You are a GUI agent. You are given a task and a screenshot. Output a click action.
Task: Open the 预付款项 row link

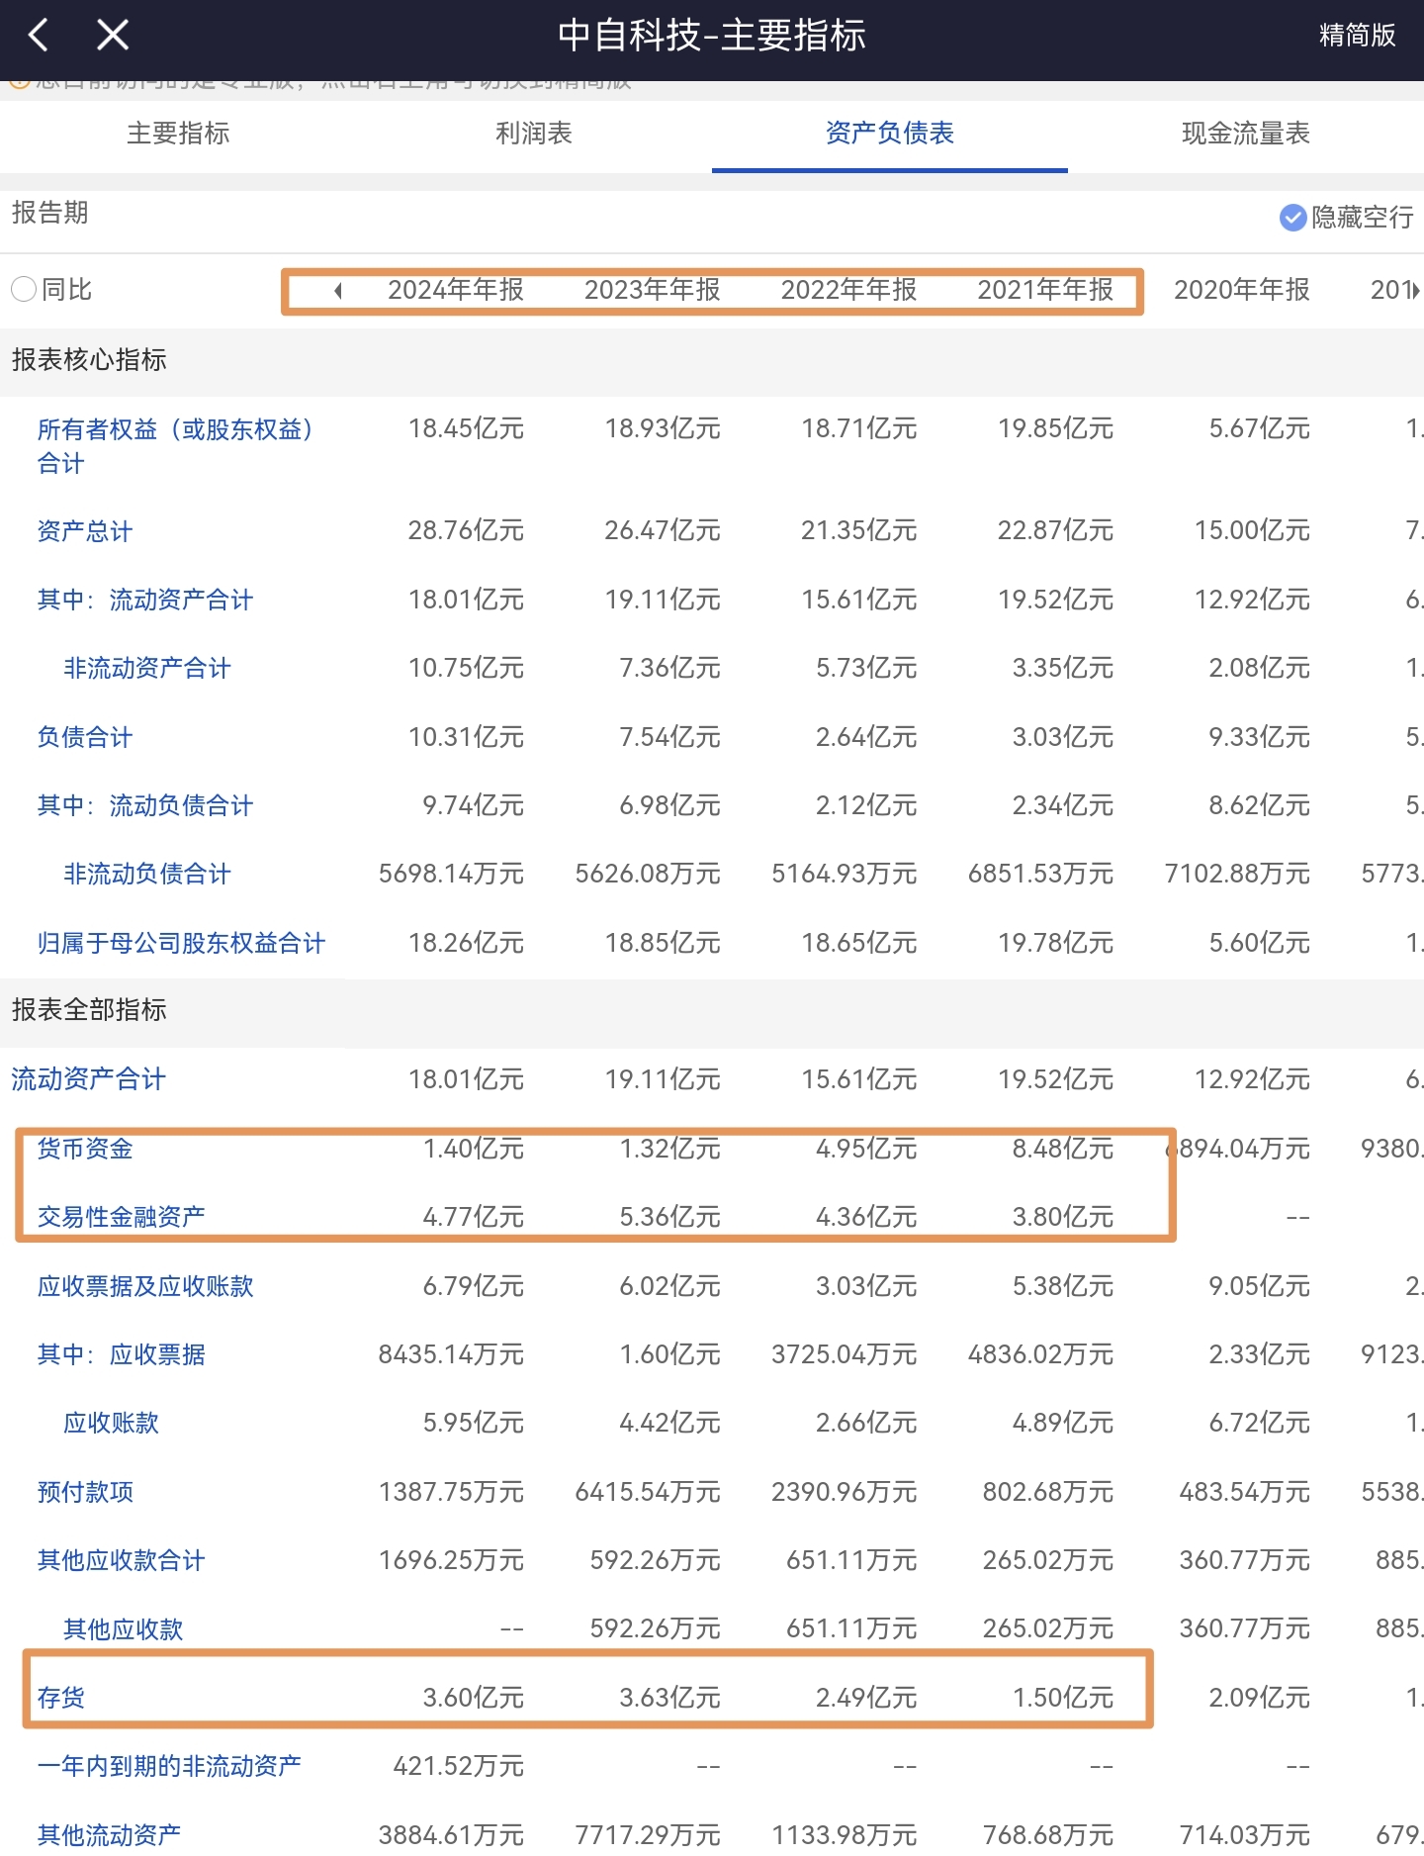coord(85,1492)
